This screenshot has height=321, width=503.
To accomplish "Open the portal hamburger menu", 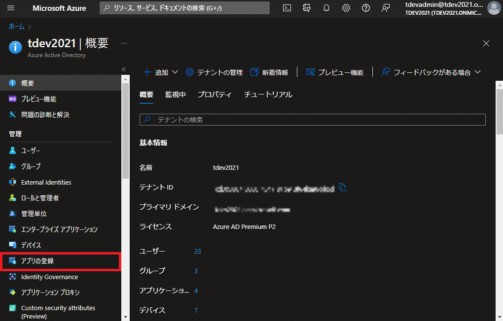I will pos(11,8).
